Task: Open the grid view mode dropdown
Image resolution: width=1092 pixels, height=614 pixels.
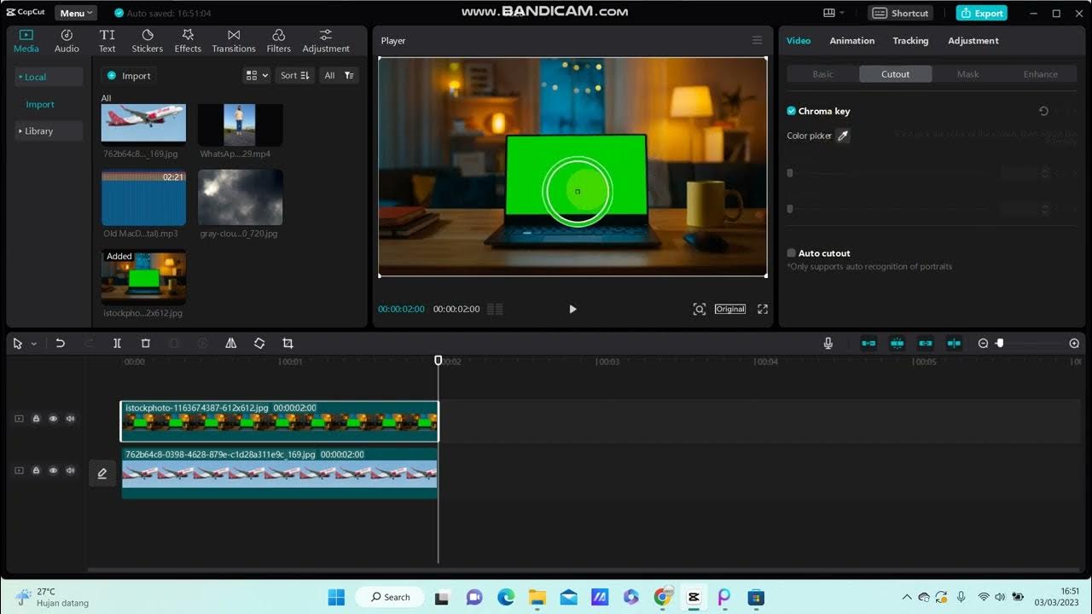Action: pos(257,75)
